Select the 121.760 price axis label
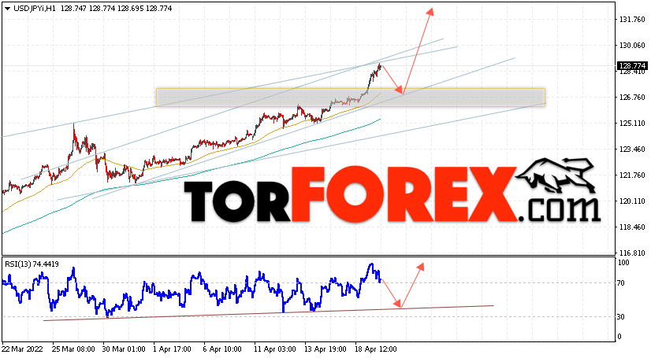Viewport: 651px width, 358px height. (x=632, y=175)
